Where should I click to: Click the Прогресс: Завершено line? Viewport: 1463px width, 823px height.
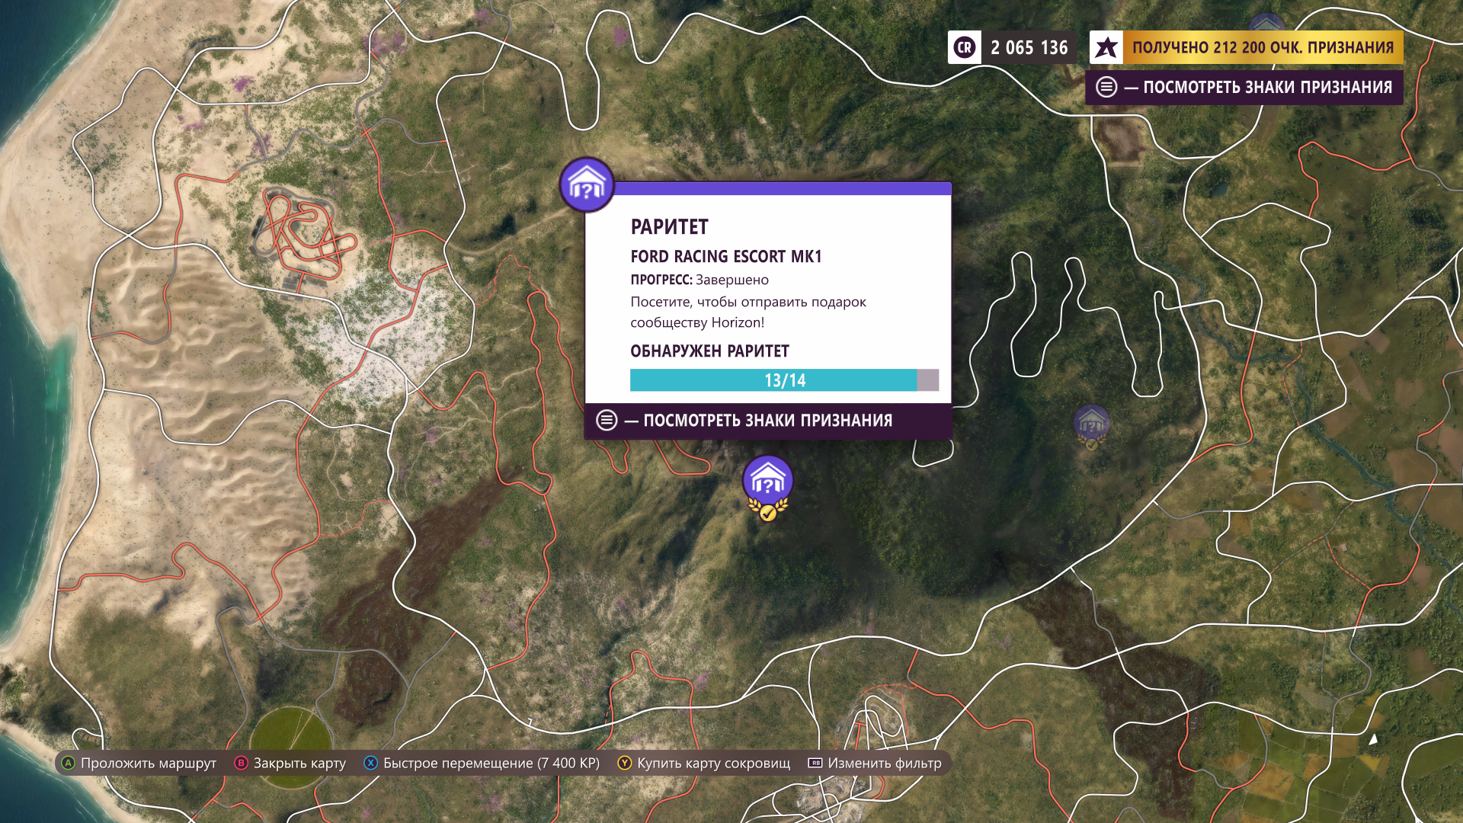(699, 280)
